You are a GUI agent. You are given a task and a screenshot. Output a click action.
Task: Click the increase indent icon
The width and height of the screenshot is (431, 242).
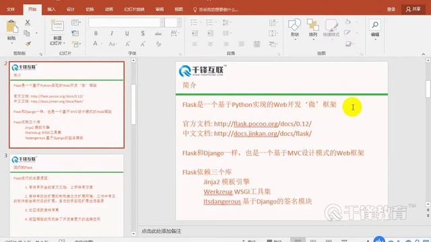click(x=210, y=33)
